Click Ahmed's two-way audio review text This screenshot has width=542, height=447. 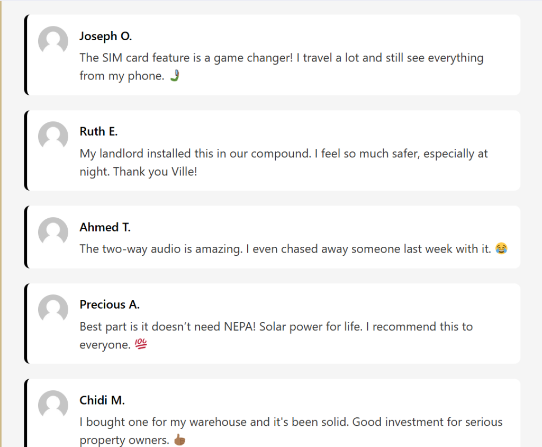285,249
